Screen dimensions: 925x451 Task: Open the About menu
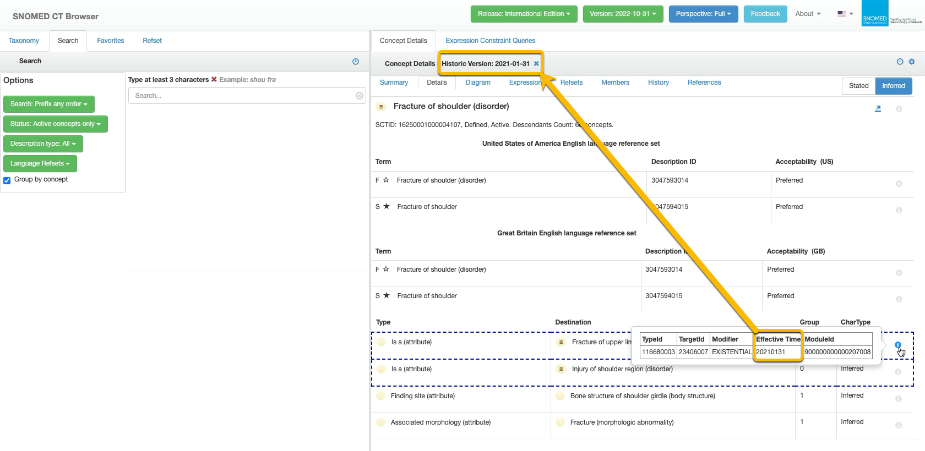pos(808,14)
